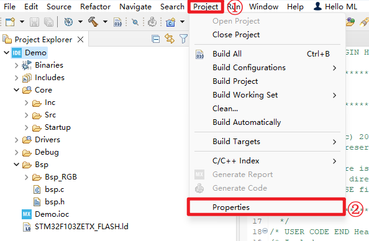Select the Project Explorer tab

43,40
